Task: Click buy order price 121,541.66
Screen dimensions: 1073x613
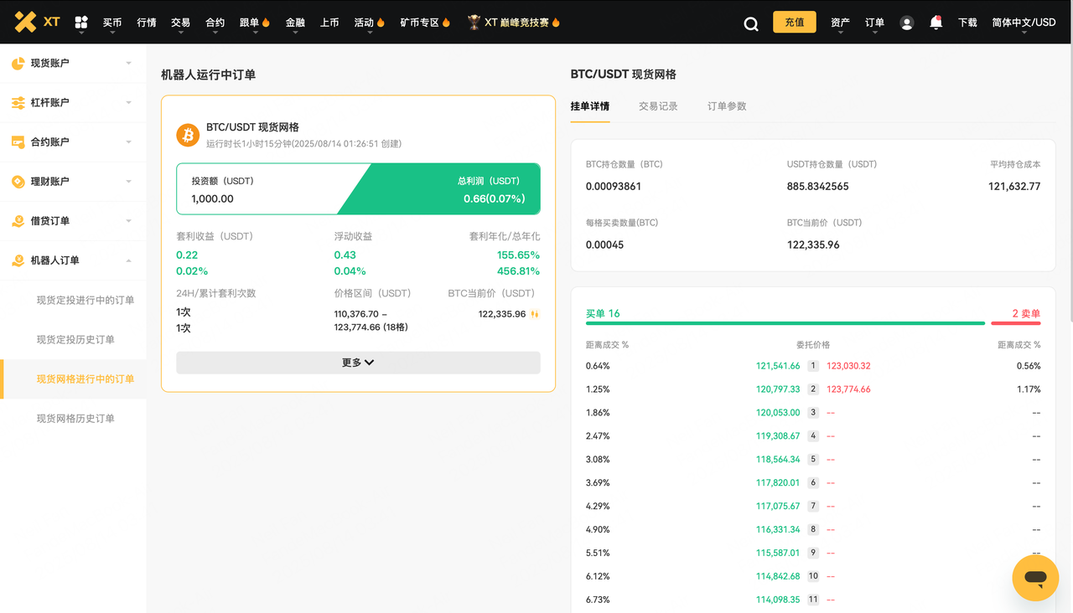Action: tap(778, 366)
